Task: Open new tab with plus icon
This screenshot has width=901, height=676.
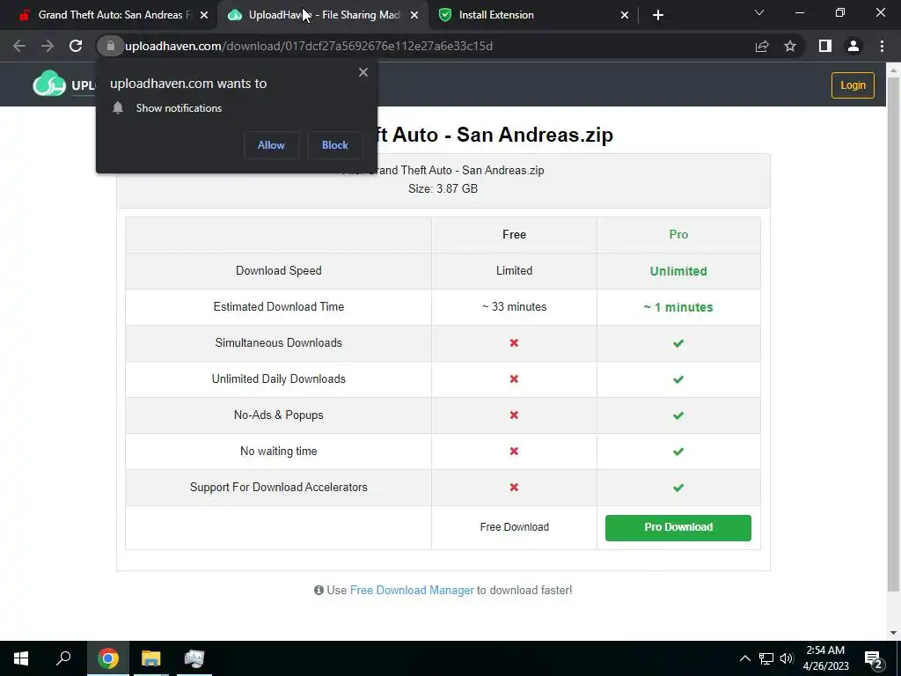Action: (658, 15)
